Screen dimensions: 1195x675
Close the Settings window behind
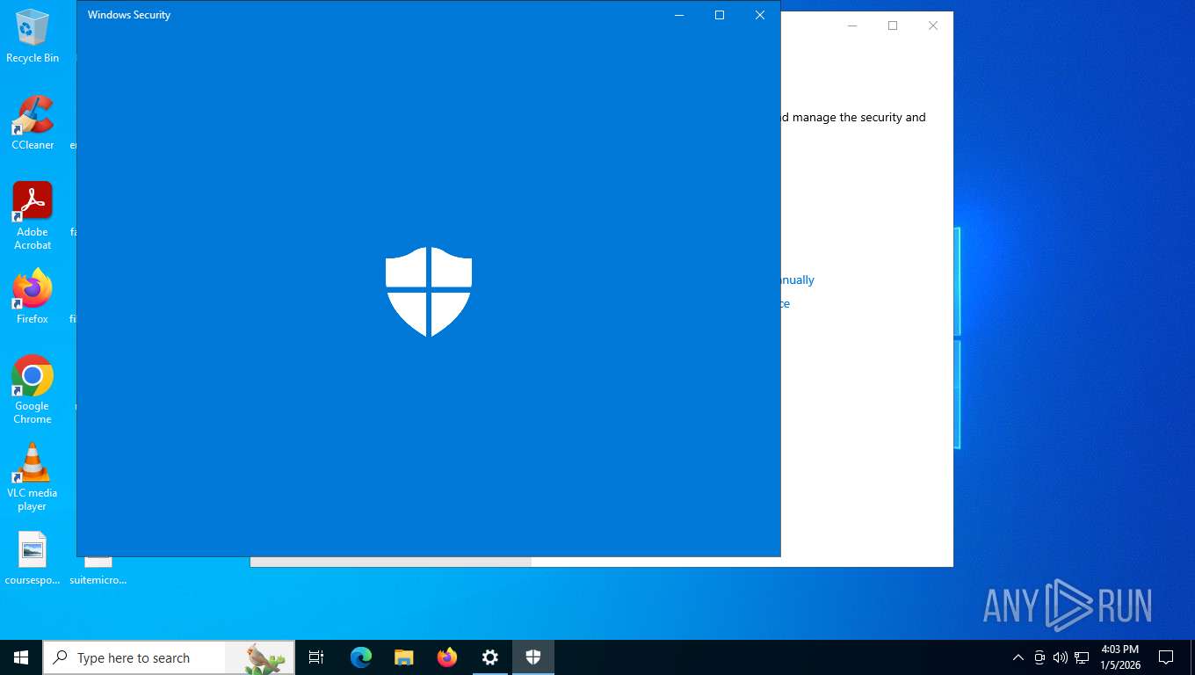click(x=933, y=25)
